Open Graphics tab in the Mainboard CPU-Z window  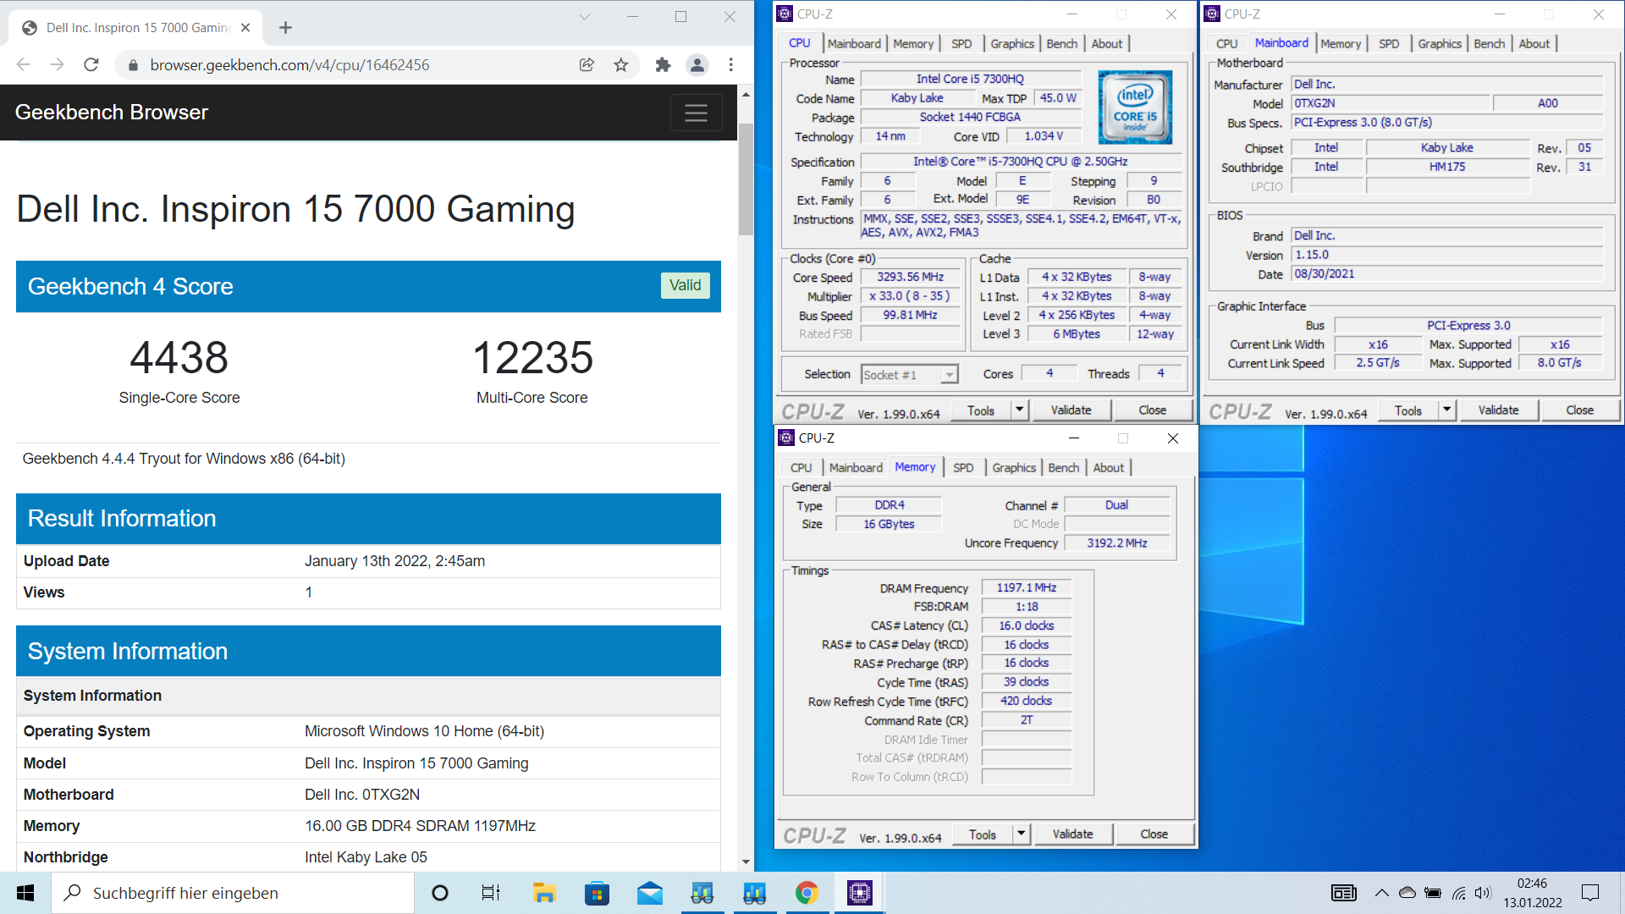1439,44
